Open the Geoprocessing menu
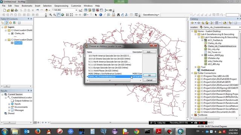 (61, 6)
